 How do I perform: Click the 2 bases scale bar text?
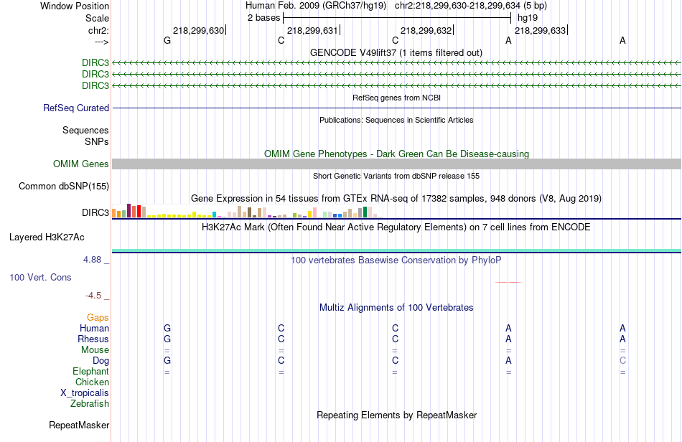coord(263,18)
